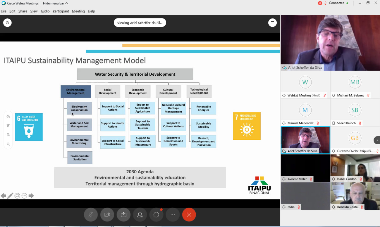Image resolution: width=380 pixels, height=227 pixels.
Task: Select radia participant tile
Action: (305, 196)
